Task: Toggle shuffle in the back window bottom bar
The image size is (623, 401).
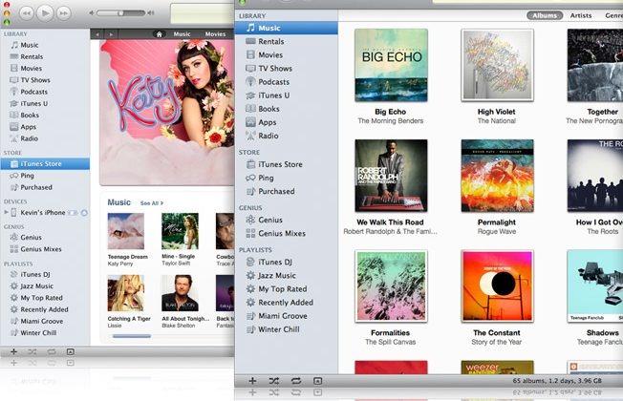Action: click(x=32, y=351)
